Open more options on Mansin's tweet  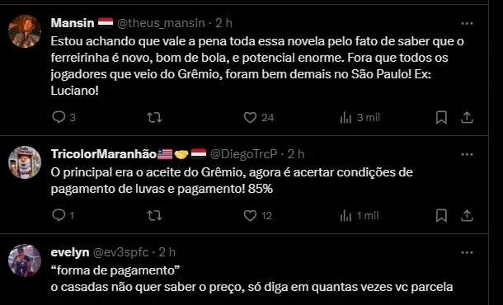[467, 23]
